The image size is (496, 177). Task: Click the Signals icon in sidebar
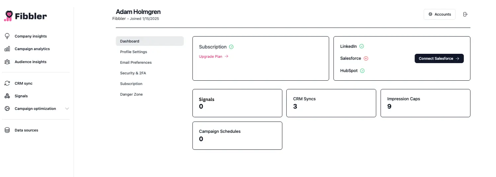(7, 96)
